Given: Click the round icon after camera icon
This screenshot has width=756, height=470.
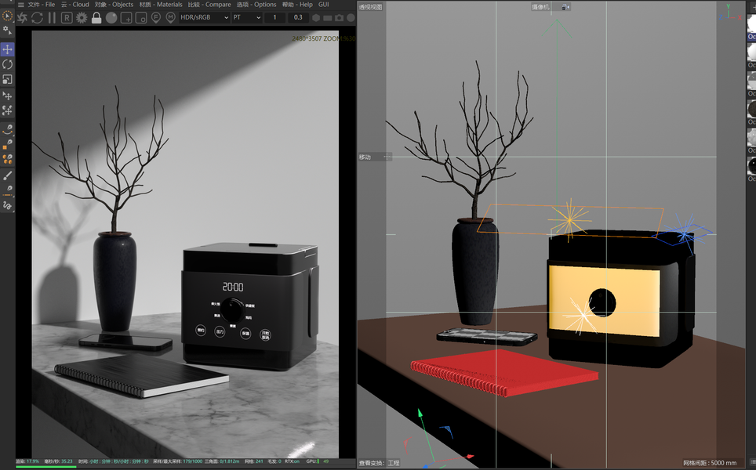Looking at the screenshot, I should pyautogui.click(x=351, y=18).
